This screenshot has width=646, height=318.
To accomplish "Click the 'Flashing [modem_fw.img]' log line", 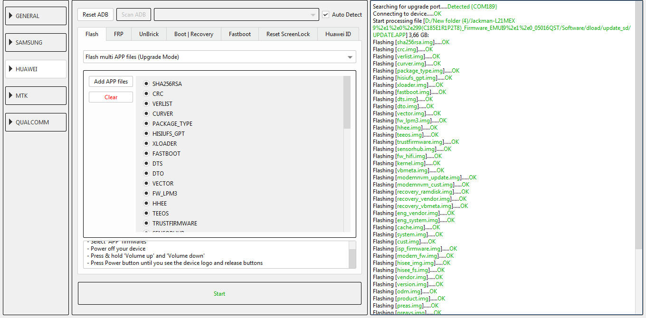I will coord(413,256).
